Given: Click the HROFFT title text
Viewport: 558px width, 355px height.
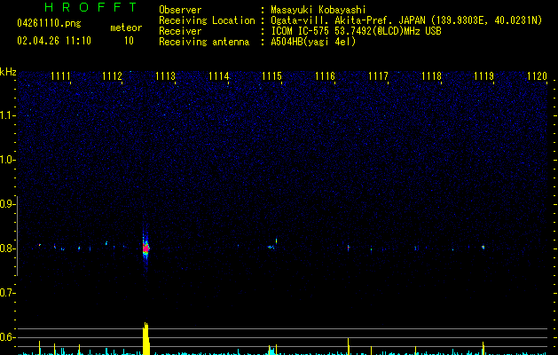Looking at the screenshot, I should [90, 7].
